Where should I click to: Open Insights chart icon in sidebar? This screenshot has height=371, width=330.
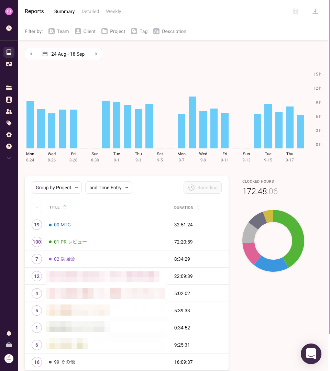coord(9,64)
